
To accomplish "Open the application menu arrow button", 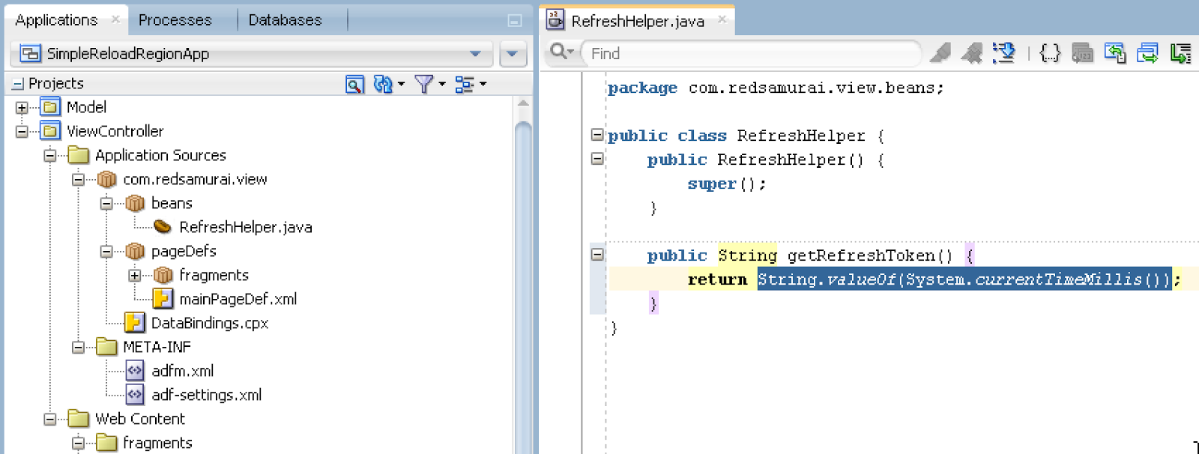I will coord(513,54).
